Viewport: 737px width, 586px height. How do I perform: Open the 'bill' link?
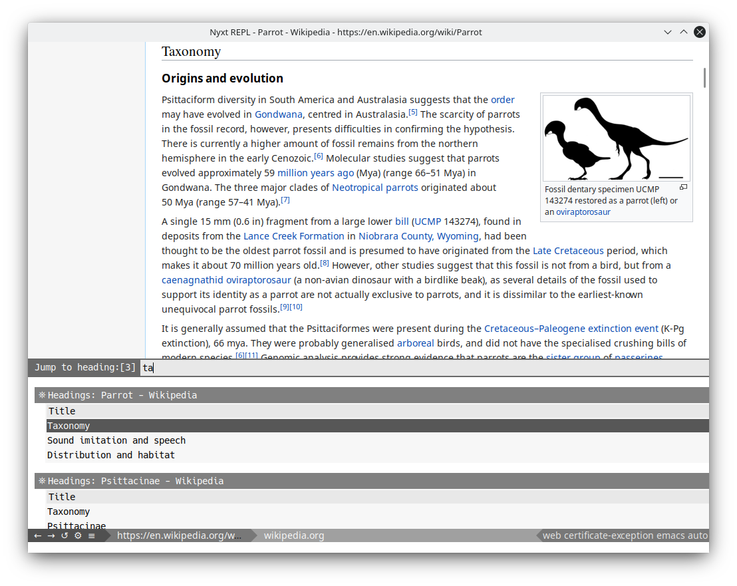(x=401, y=221)
